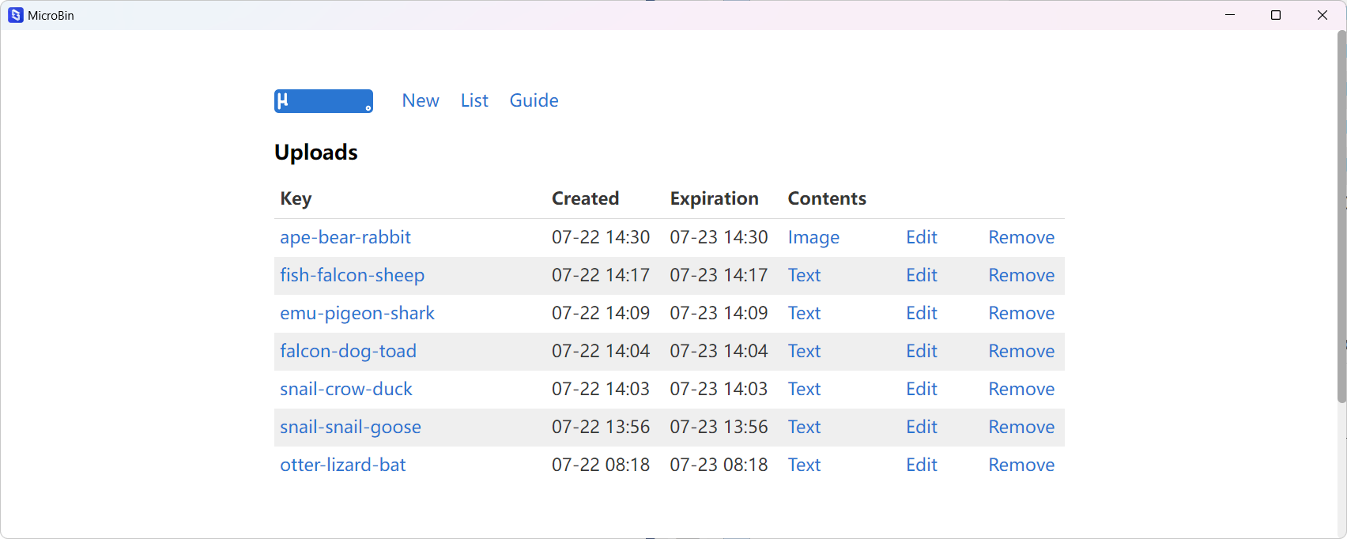Edit the ape-bear-rabbit upload
This screenshot has width=1347, height=539.
(922, 237)
